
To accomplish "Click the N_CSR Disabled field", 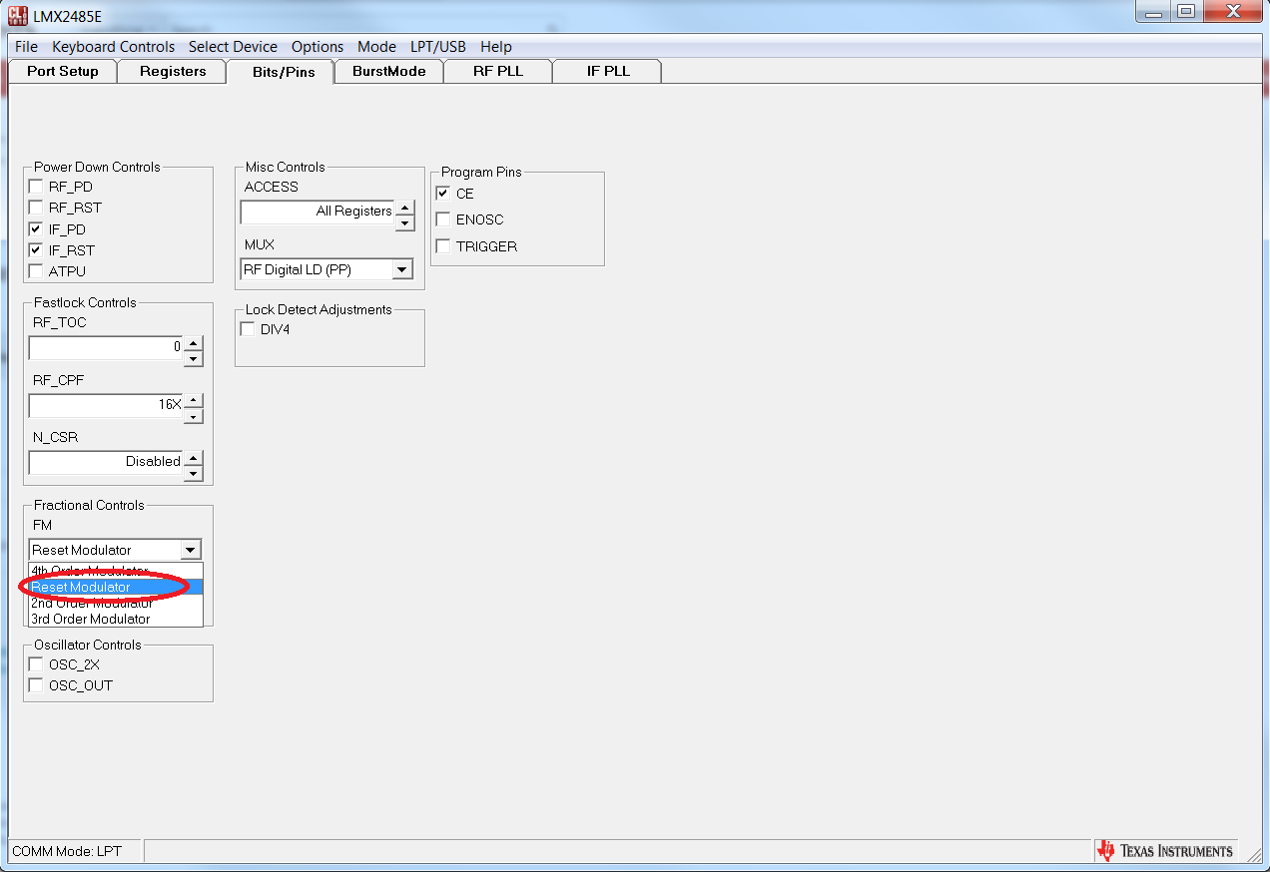I will (107, 464).
